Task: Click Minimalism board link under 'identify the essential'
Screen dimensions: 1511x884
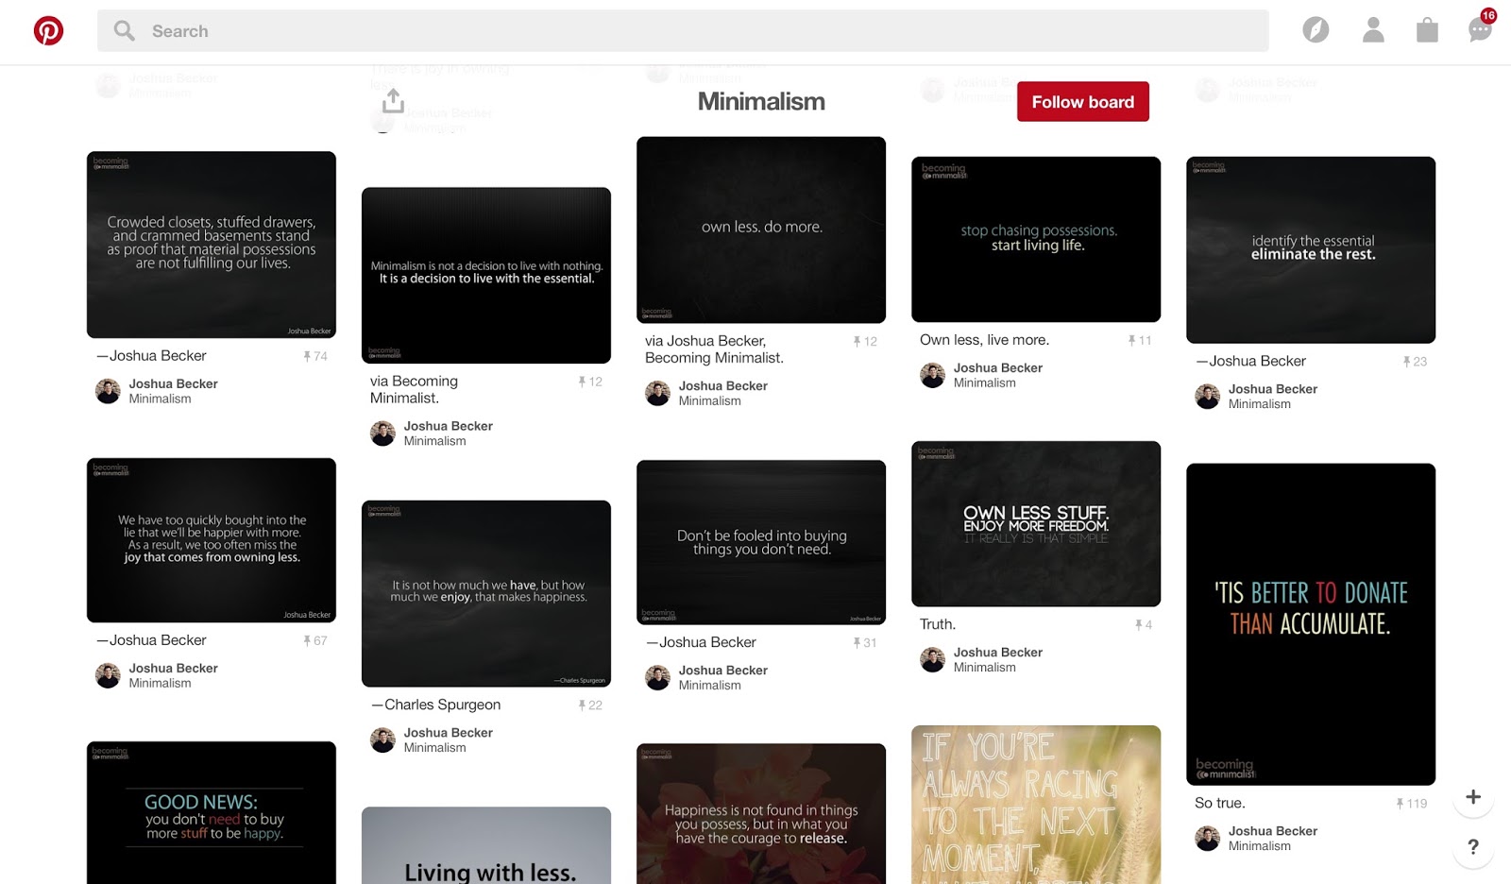Action: tap(1259, 404)
